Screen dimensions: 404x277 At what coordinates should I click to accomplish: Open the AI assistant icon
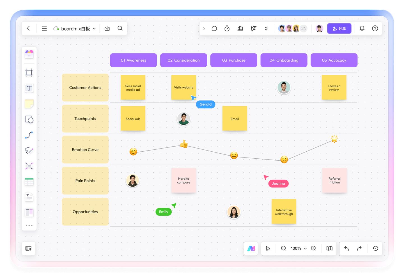coord(251,248)
